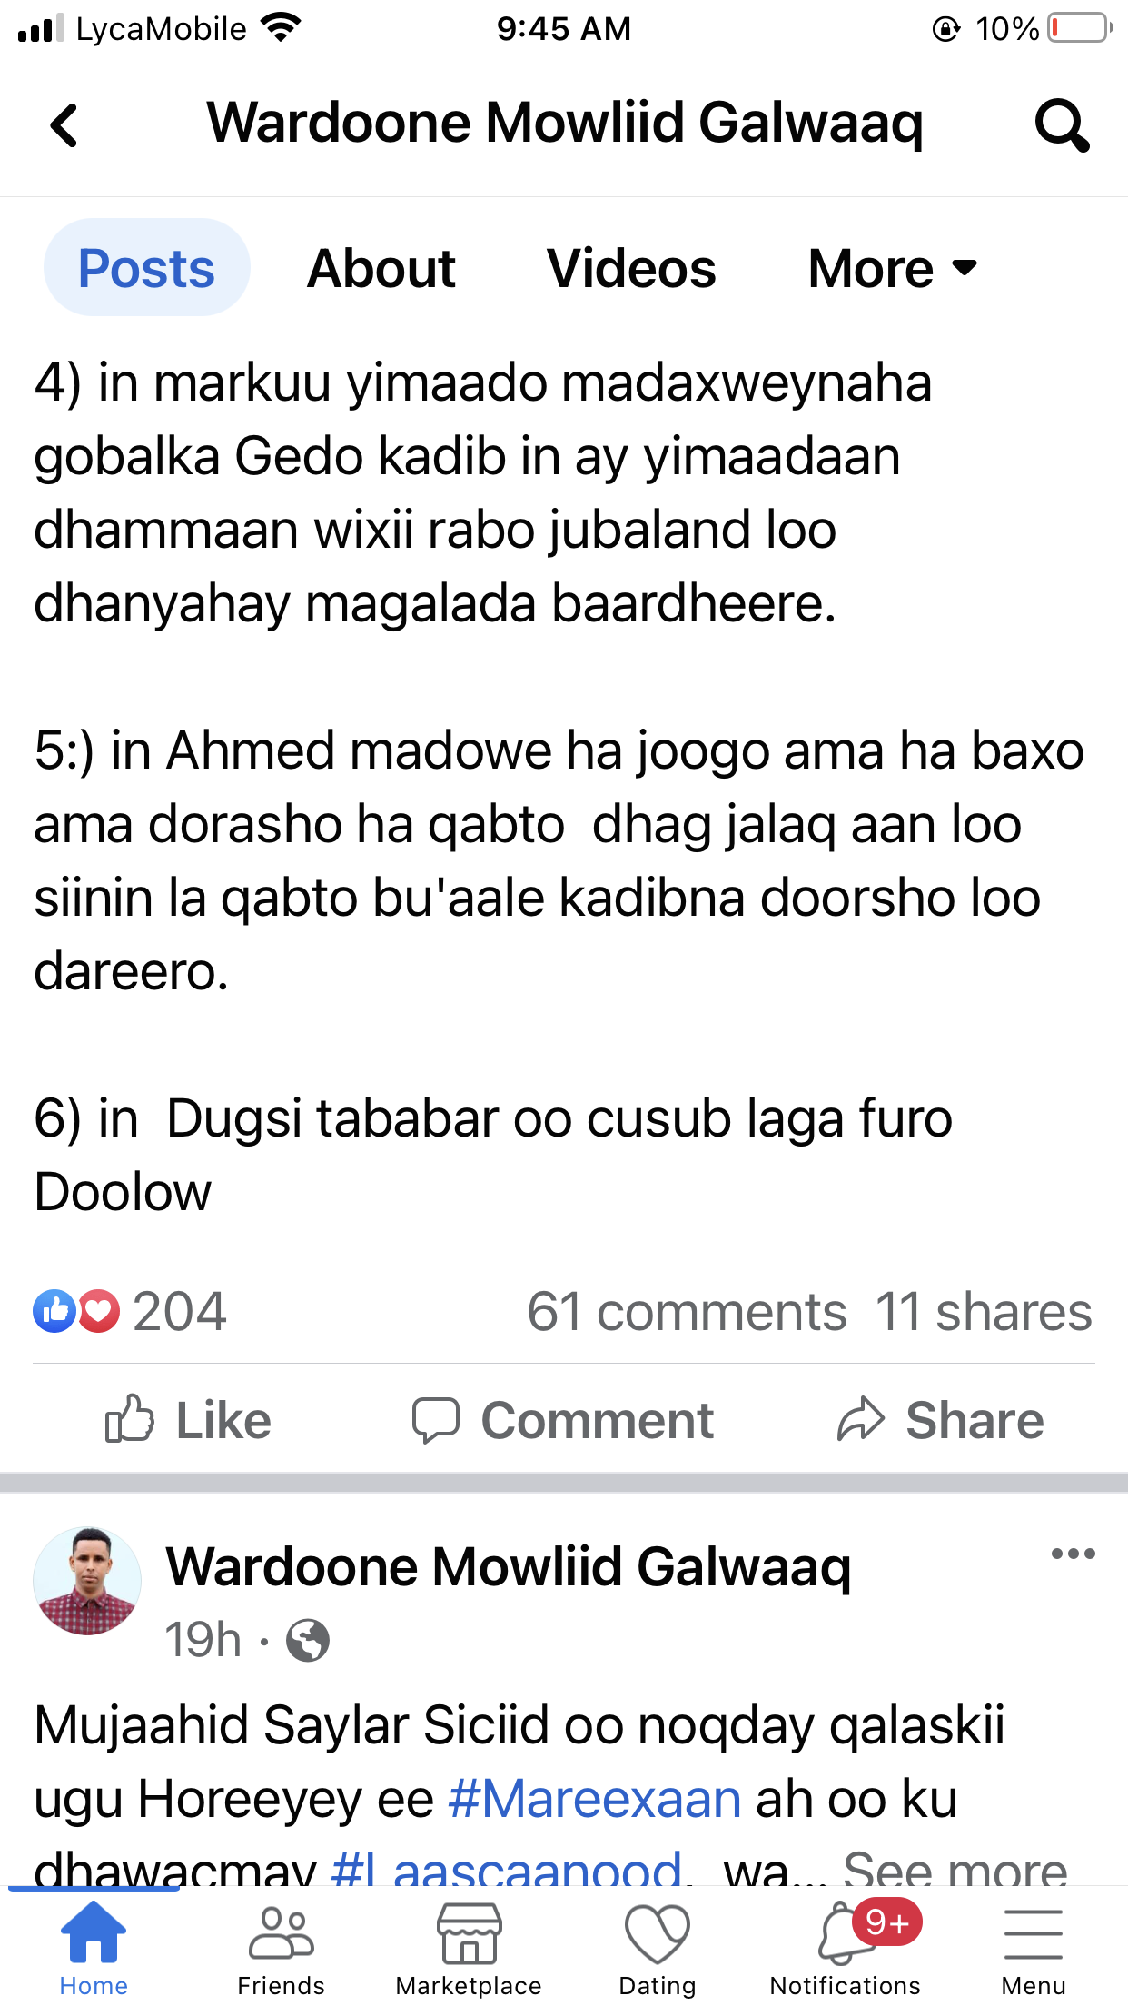Expand the More dropdown
Image resolution: width=1128 pixels, height=2006 pixels.
[x=893, y=268]
